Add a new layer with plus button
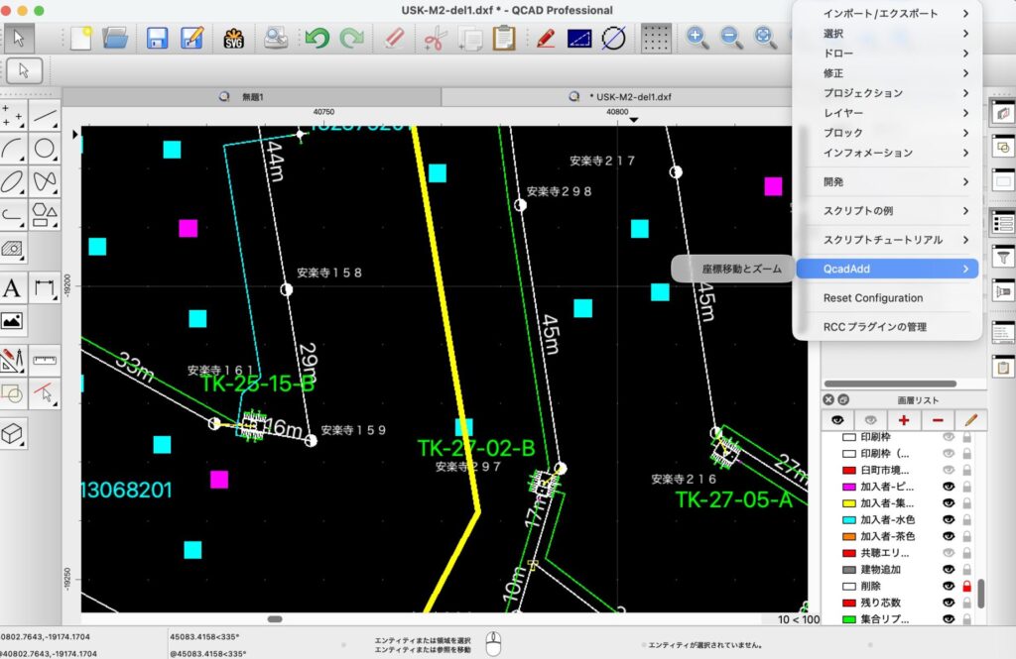The width and height of the screenshot is (1016, 659). pyautogui.click(x=904, y=420)
